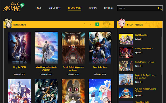Open the Wan Jie Fa Shen poster
This screenshot has height=103, width=166.
click(100, 48)
